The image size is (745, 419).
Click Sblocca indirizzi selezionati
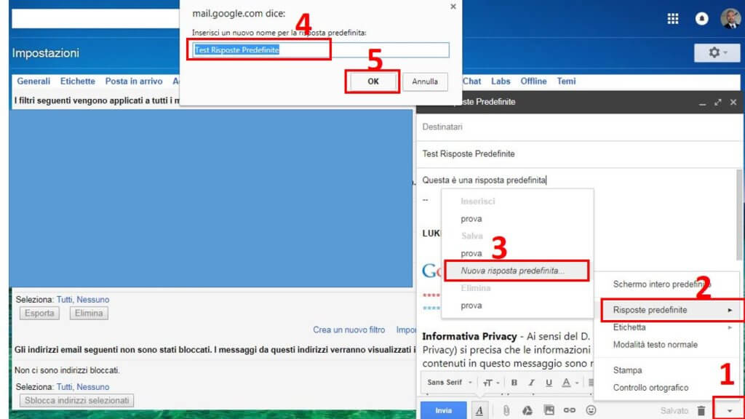click(77, 401)
